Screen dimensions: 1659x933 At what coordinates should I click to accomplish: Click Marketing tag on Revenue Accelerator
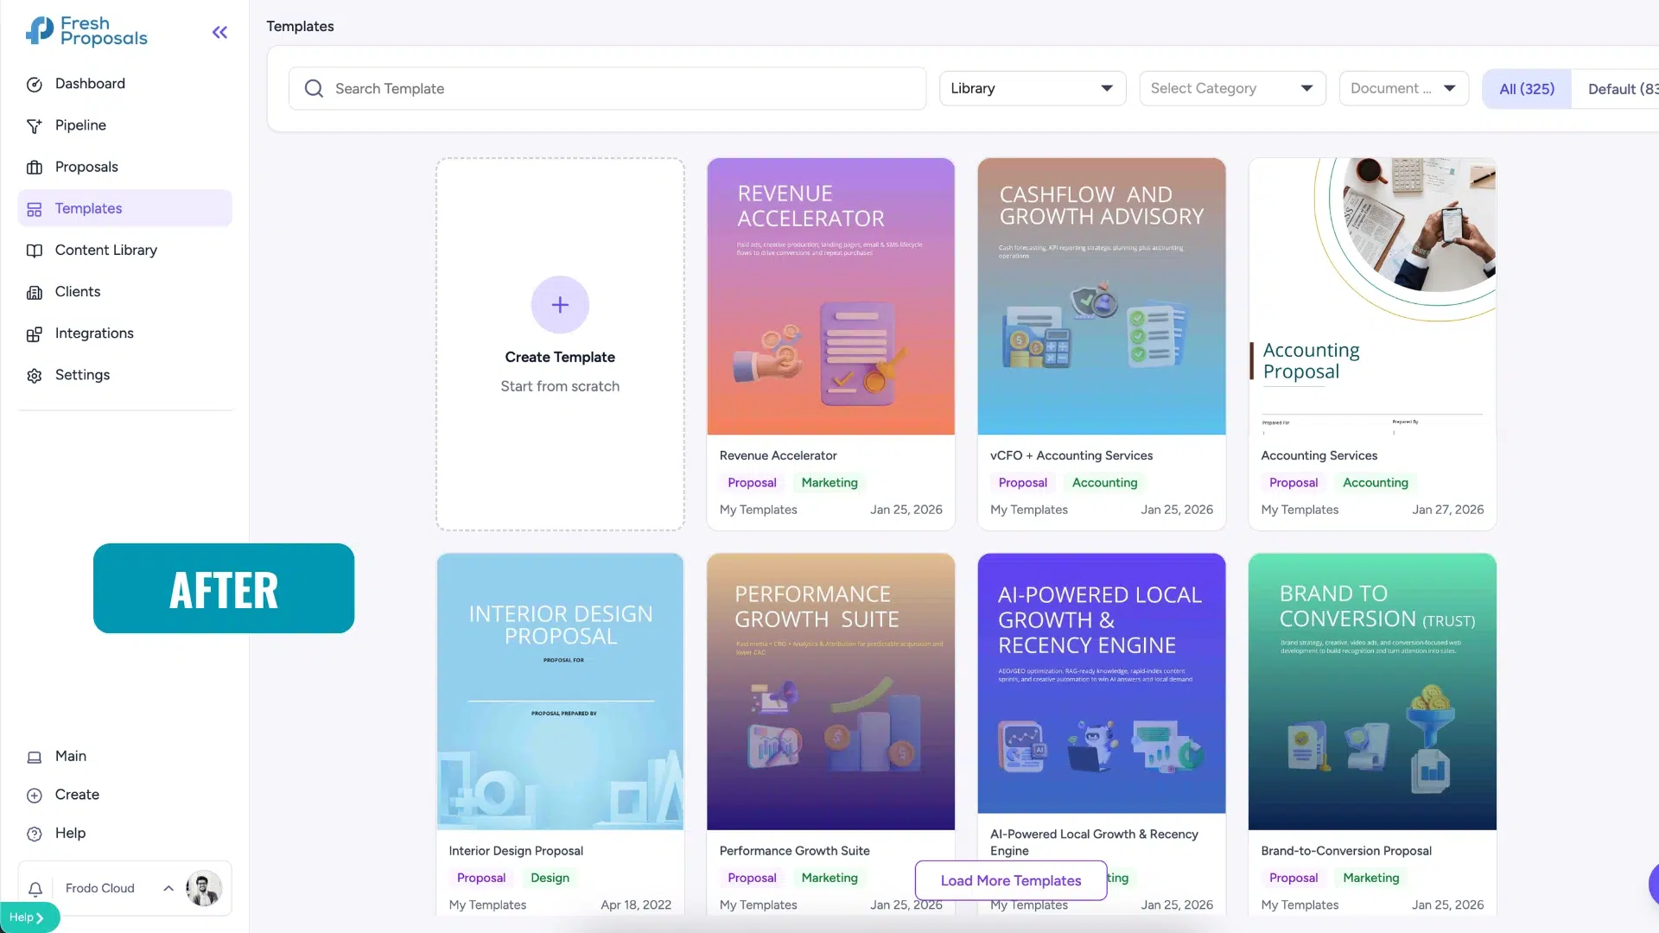click(x=829, y=483)
